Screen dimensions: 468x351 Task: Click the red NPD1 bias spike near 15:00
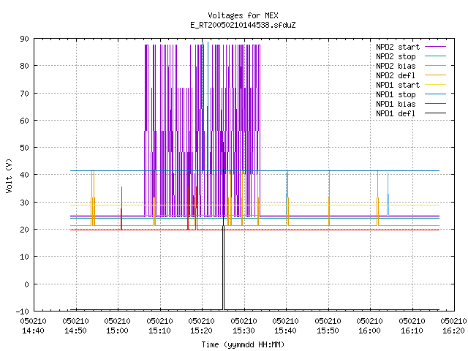point(121,209)
